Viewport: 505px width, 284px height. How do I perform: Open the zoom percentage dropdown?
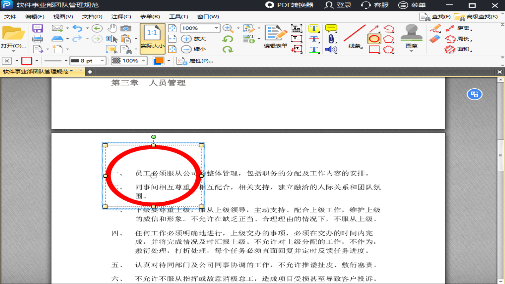tap(217, 28)
